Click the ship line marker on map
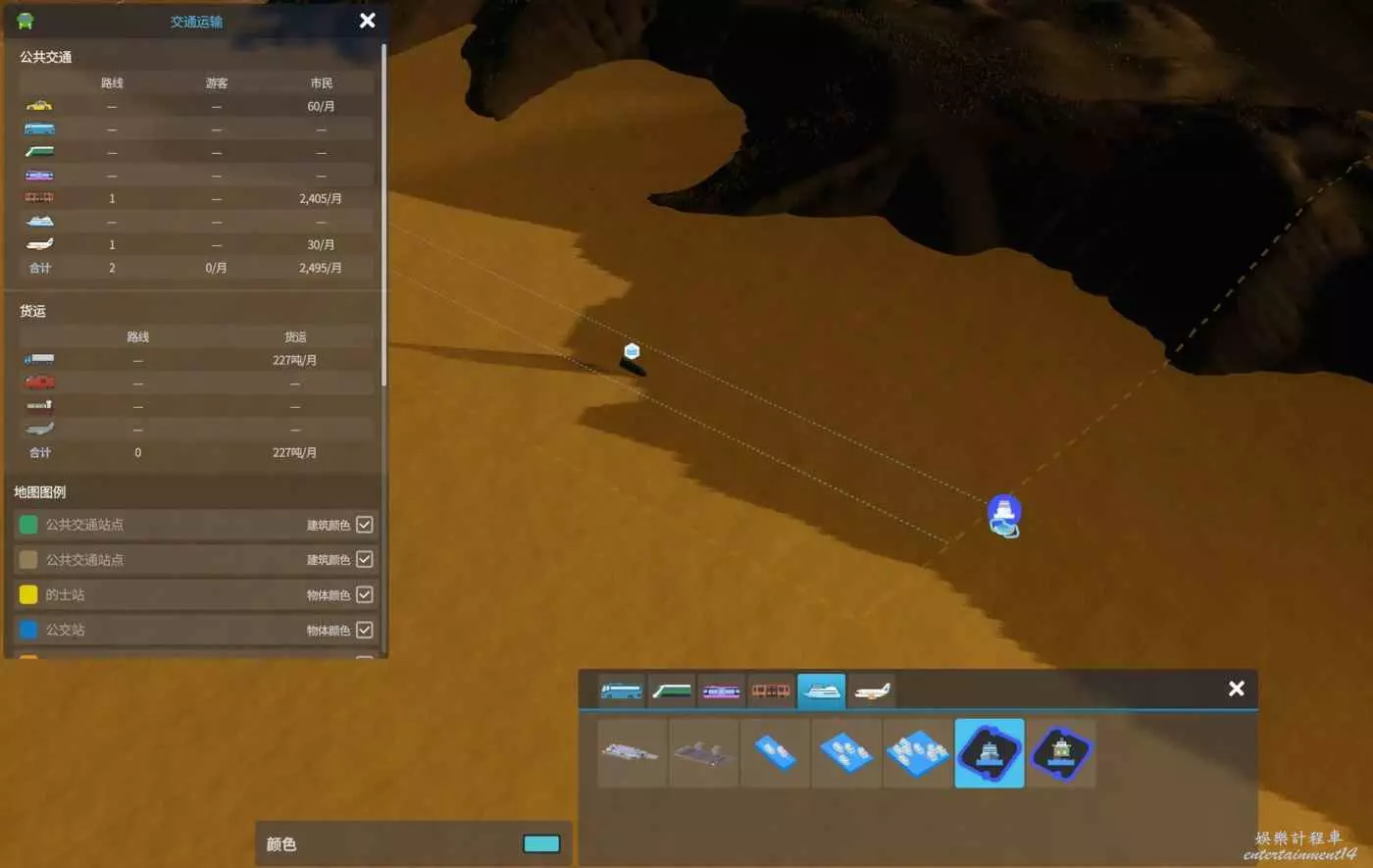1373x868 pixels. pos(1003,515)
